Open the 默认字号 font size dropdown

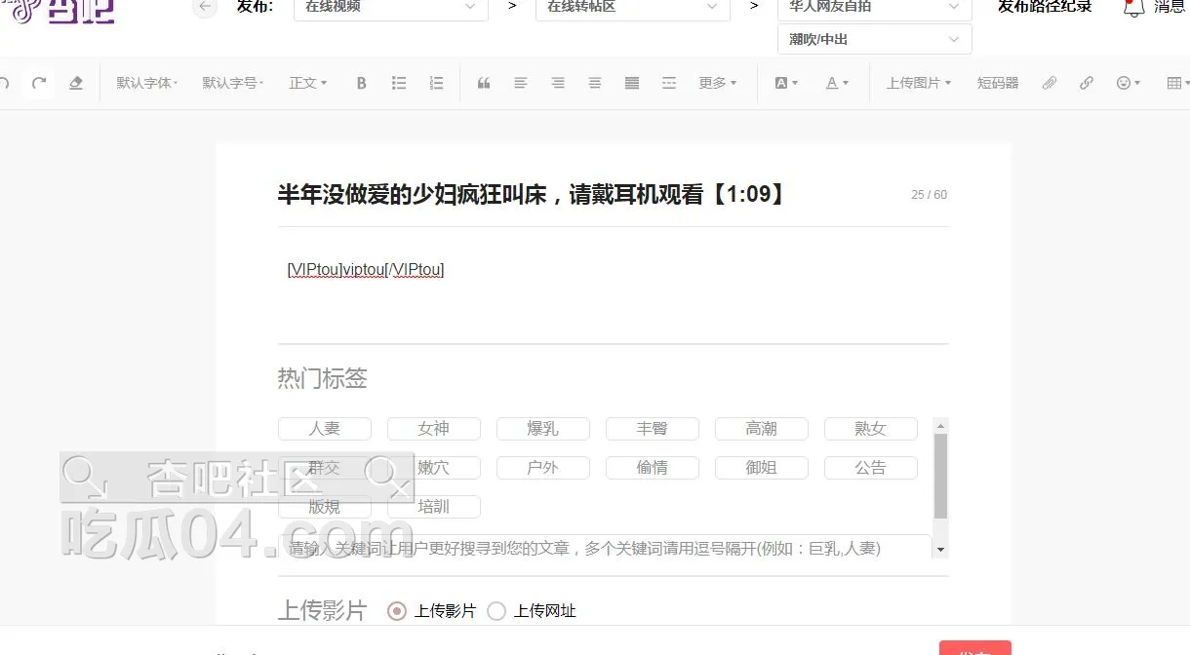click(233, 84)
